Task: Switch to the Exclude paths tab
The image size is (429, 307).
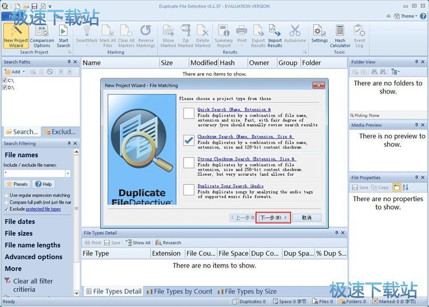Action: pos(60,132)
